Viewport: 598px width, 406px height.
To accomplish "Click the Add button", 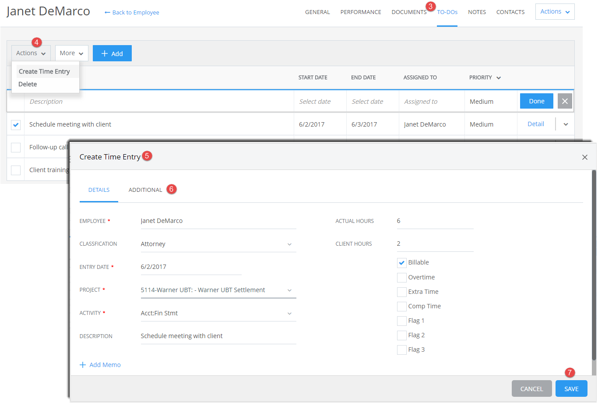I will (112, 53).
